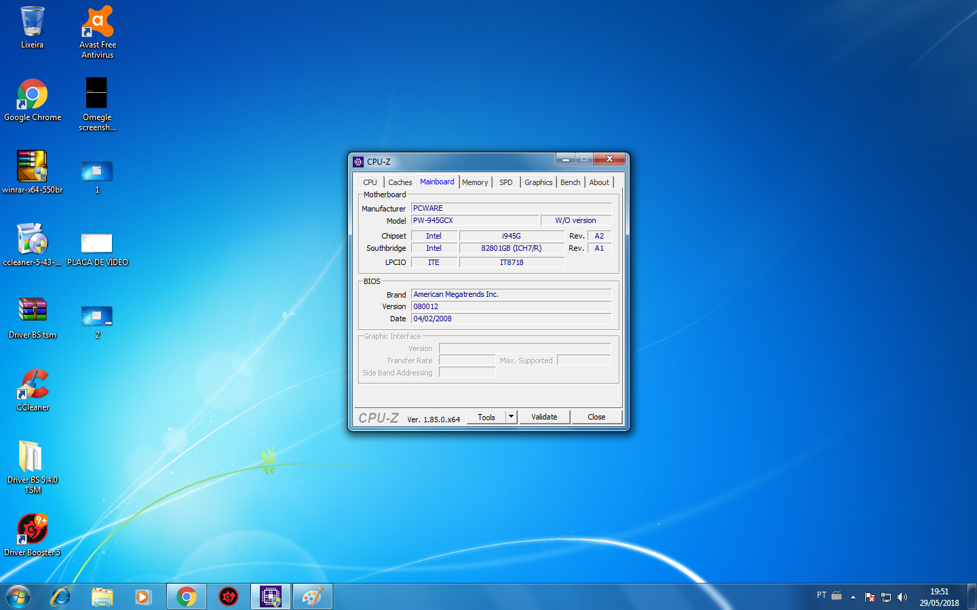This screenshot has width=977, height=610.
Task: Open the About tab
Action: 599,182
